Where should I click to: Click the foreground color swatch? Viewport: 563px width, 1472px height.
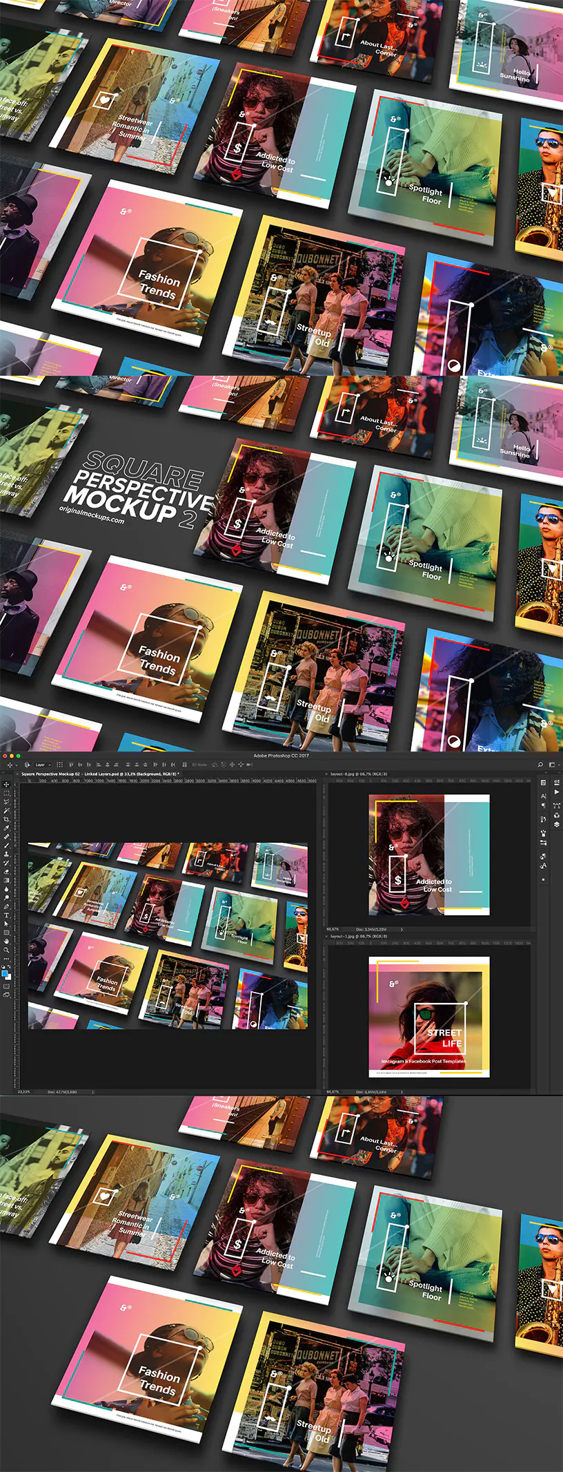coord(5,973)
